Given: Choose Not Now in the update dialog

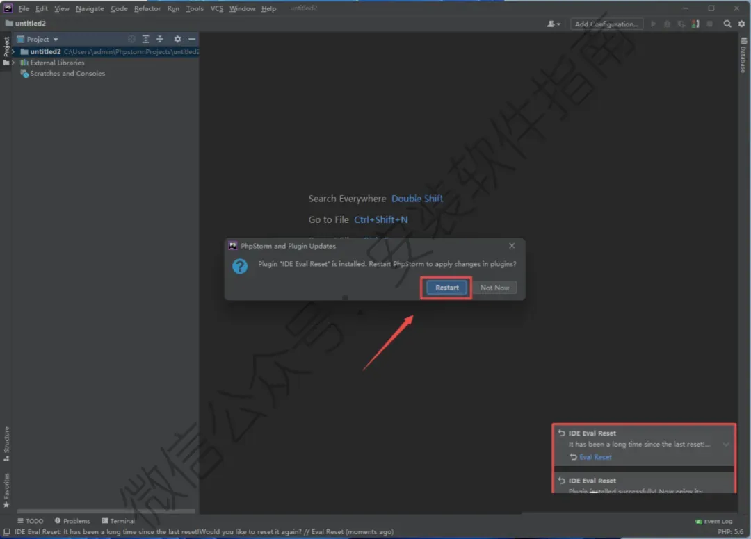Looking at the screenshot, I should pyautogui.click(x=494, y=288).
